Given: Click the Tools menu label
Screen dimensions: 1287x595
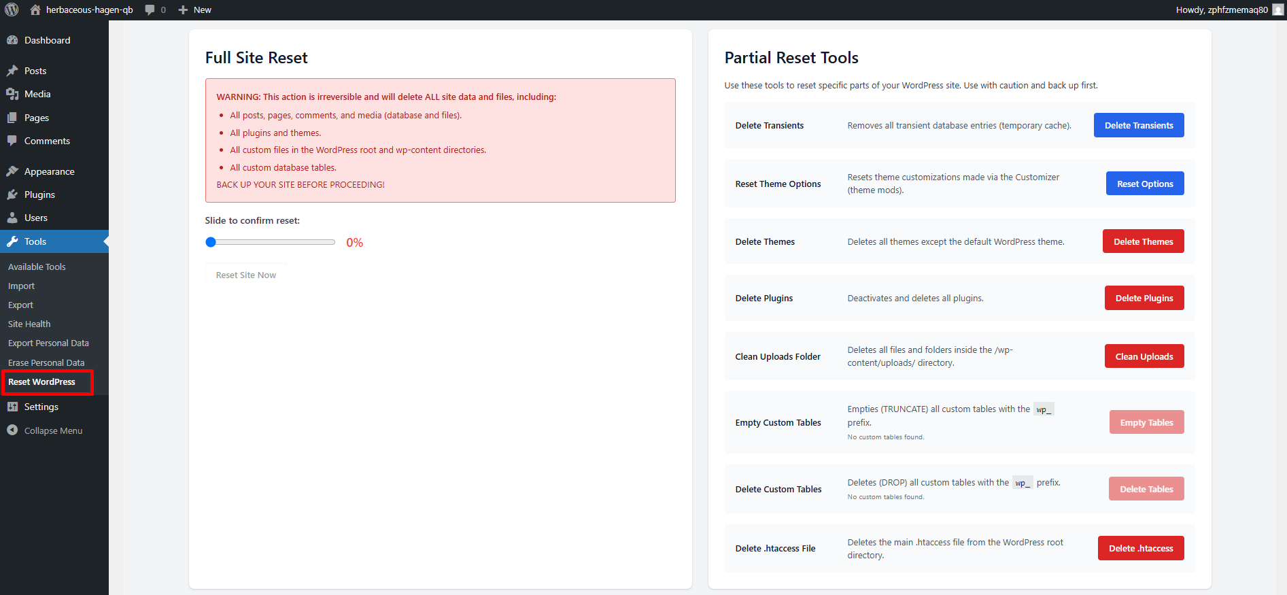Looking at the screenshot, I should [35, 241].
